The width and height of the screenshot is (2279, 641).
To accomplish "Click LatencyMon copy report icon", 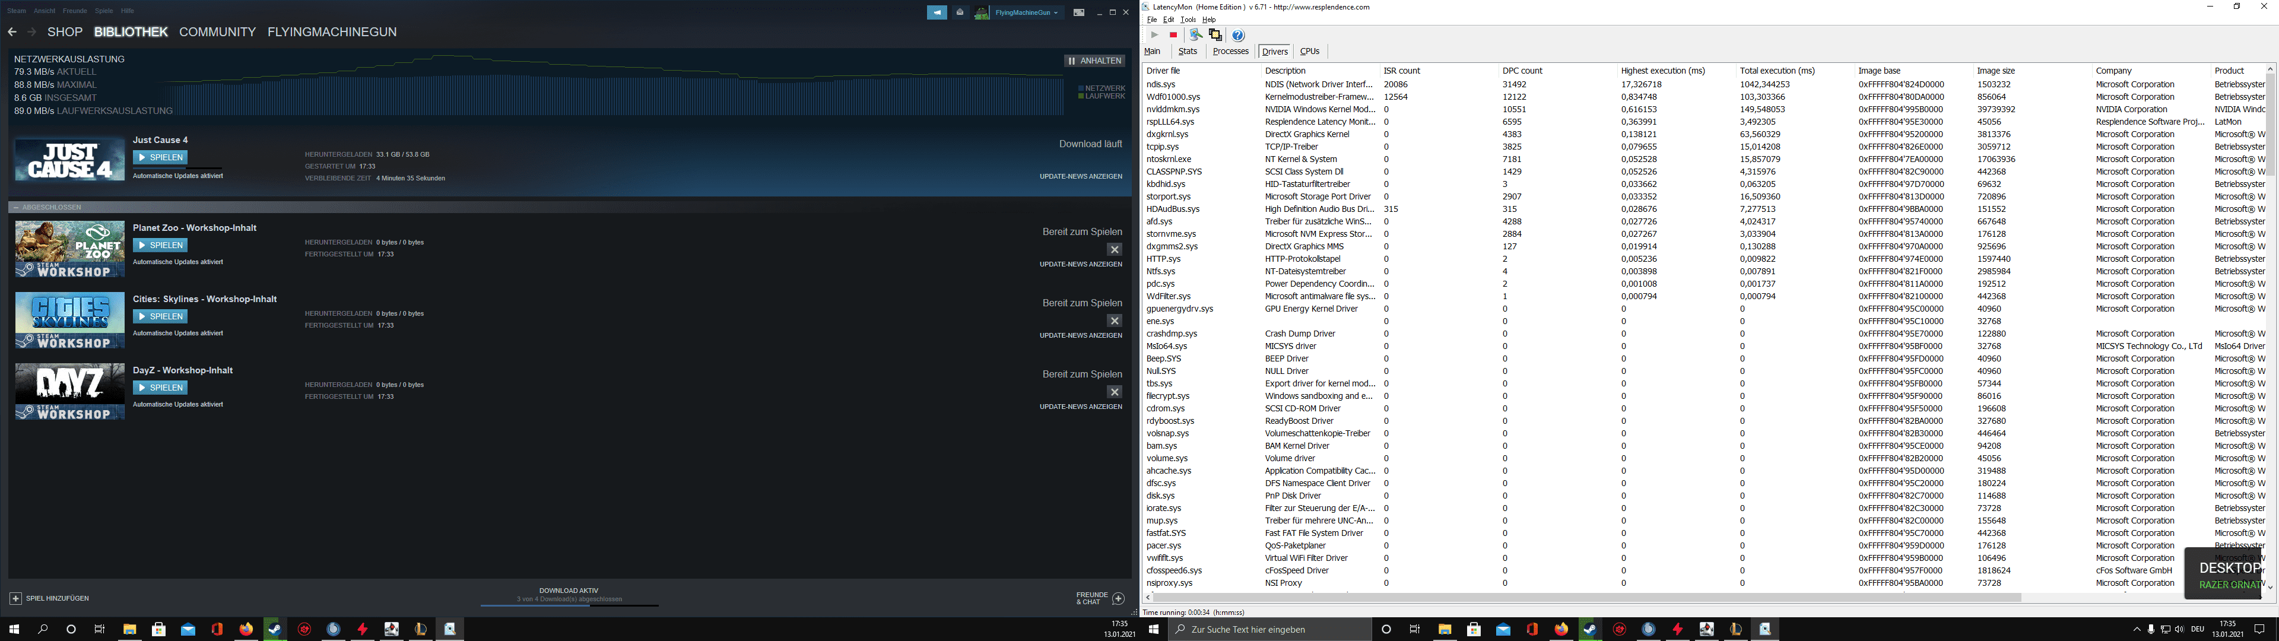I will click(x=1215, y=36).
